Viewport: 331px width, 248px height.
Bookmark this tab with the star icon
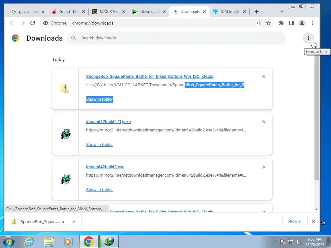[268, 23]
